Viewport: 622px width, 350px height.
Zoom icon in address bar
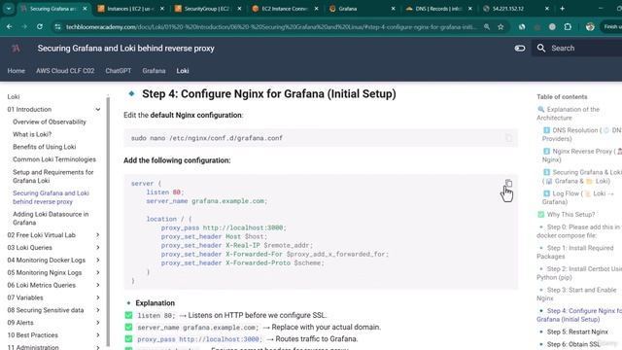click(x=487, y=26)
